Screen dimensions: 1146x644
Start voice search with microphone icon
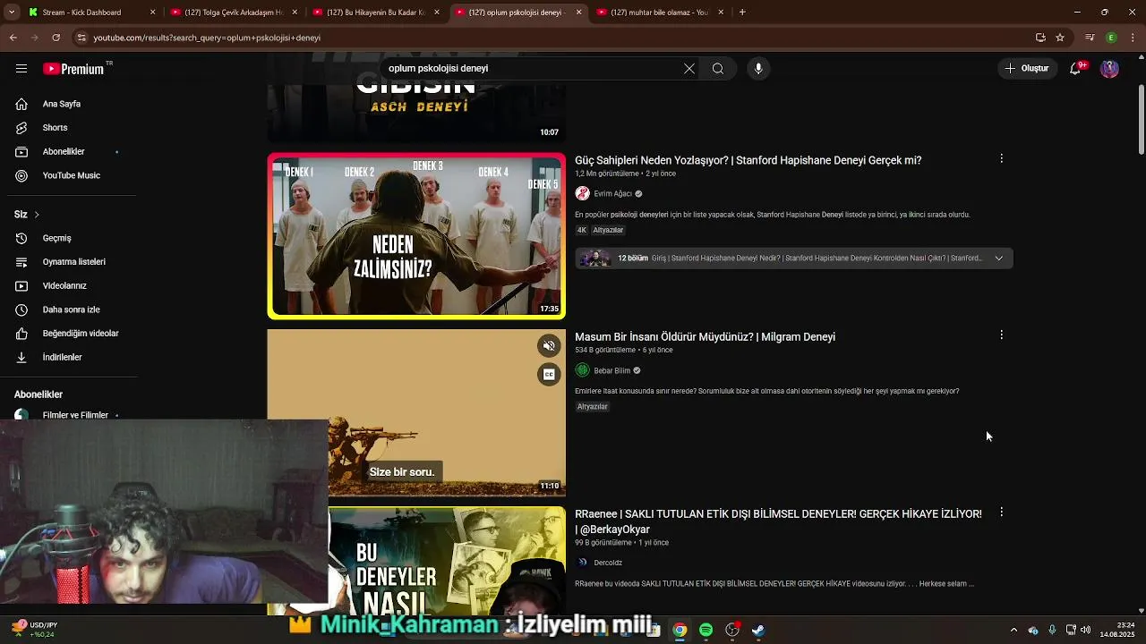click(758, 69)
